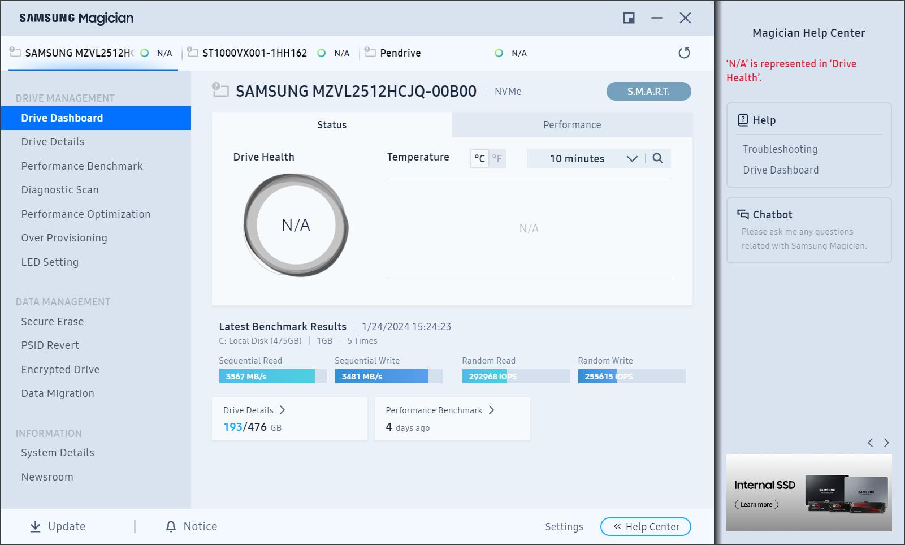Click the Random Write 255615 IOPS bar
Screen dimensions: 905x545
[x=631, y=377]
